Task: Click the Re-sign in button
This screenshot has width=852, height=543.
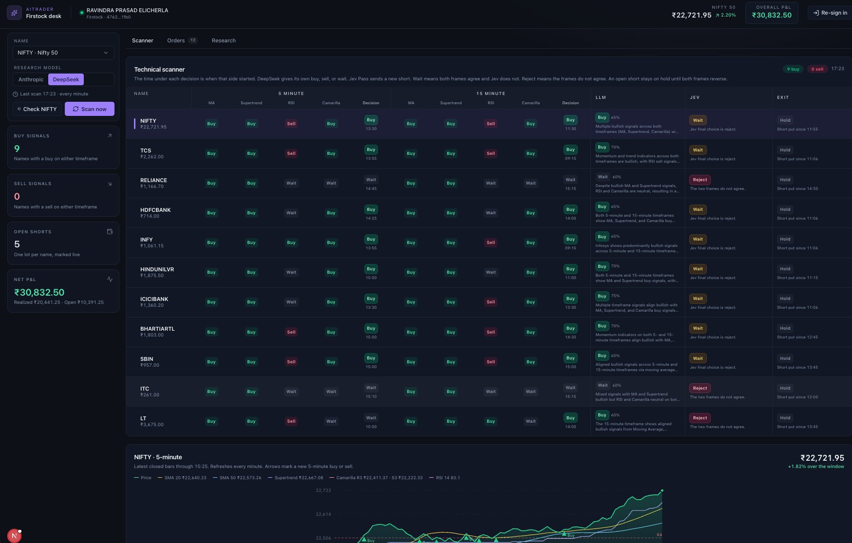Action: 830,13
